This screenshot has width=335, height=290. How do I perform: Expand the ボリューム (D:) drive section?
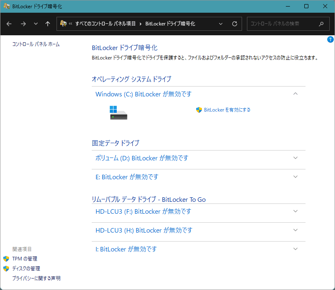(296, 158)
